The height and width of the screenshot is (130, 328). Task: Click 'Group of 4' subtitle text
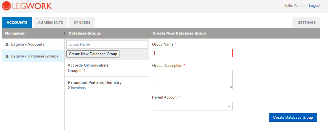click(x=77, y=71)
